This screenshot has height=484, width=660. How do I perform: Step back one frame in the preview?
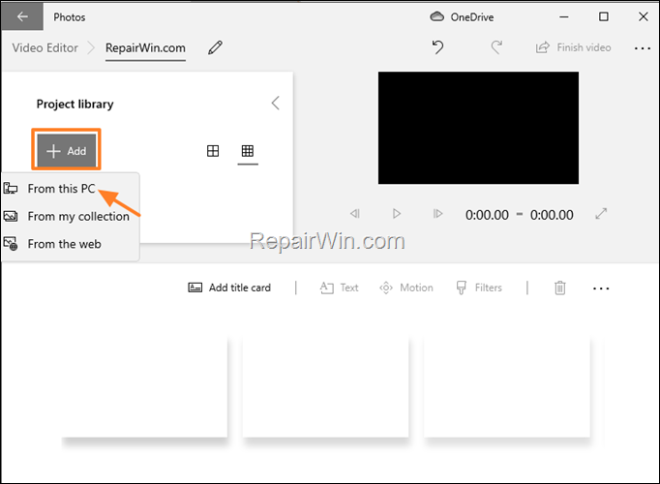(355, 214)
